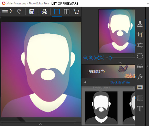Expand the right side panel arrow

pyautogui.click(x=147, y=66)
